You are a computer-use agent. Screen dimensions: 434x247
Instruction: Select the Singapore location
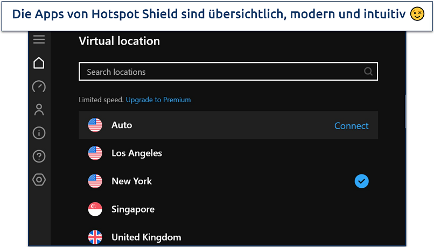coord(133,209)
